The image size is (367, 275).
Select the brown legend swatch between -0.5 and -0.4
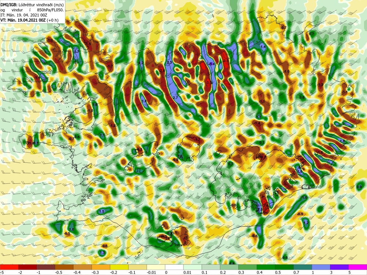pos(64,267)
